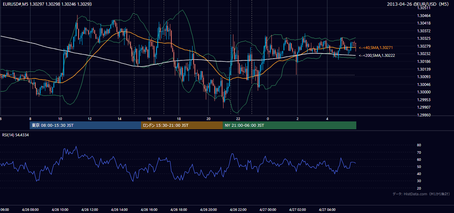Click price axis value 1.30093

tap(424, 77)
